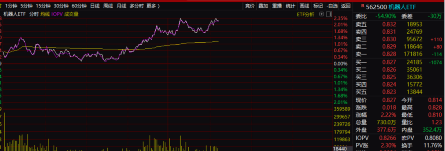Select the 成交量 volume legend label
Image resolution: width=445 pixels, height=151 pixels.
click(x=71, y=14)
